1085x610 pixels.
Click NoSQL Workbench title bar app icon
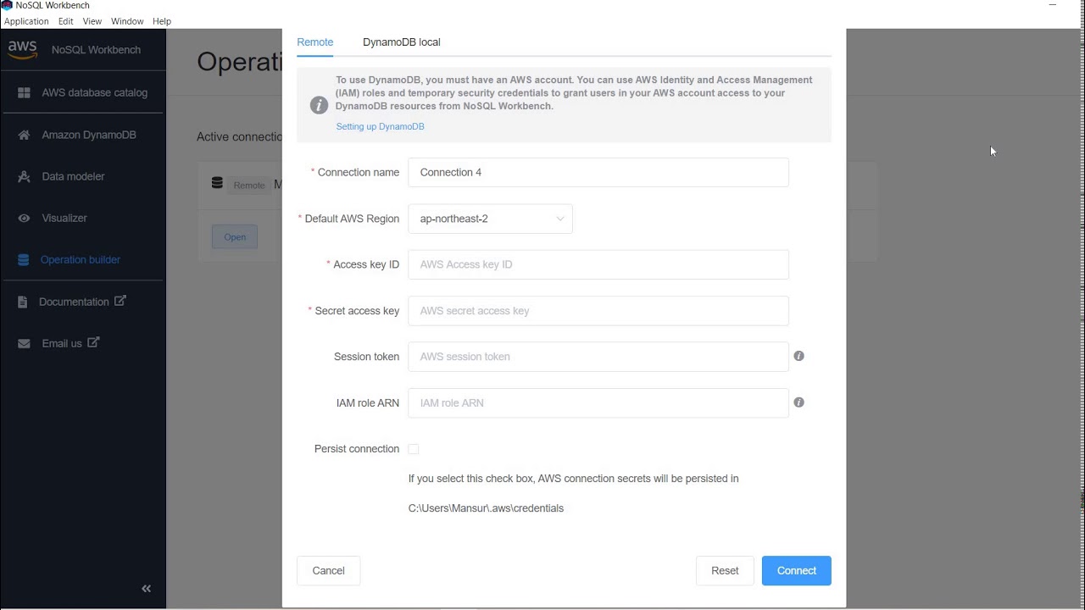(7, 5)
